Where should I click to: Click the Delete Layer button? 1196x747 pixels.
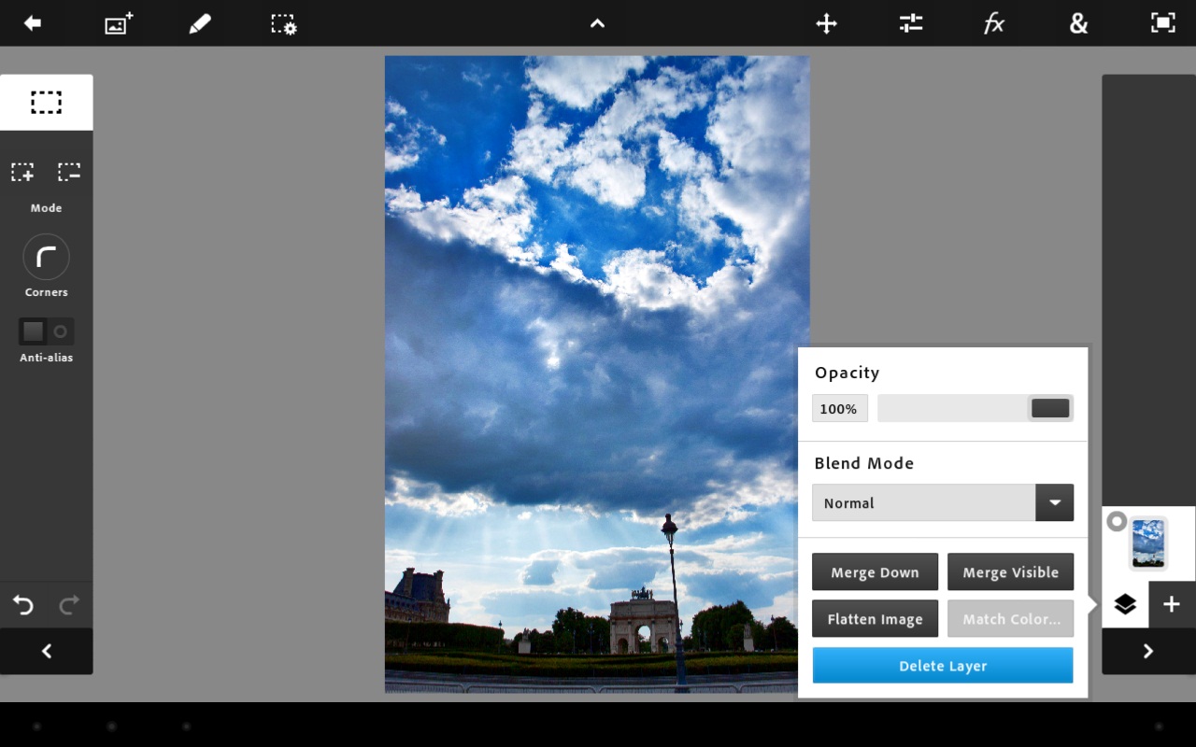pyautogui.click(x=942, y=666)
